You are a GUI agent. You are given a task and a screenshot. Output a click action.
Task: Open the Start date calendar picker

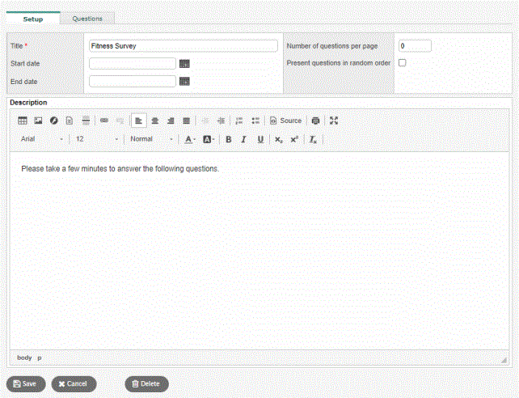tap(184, 64)
